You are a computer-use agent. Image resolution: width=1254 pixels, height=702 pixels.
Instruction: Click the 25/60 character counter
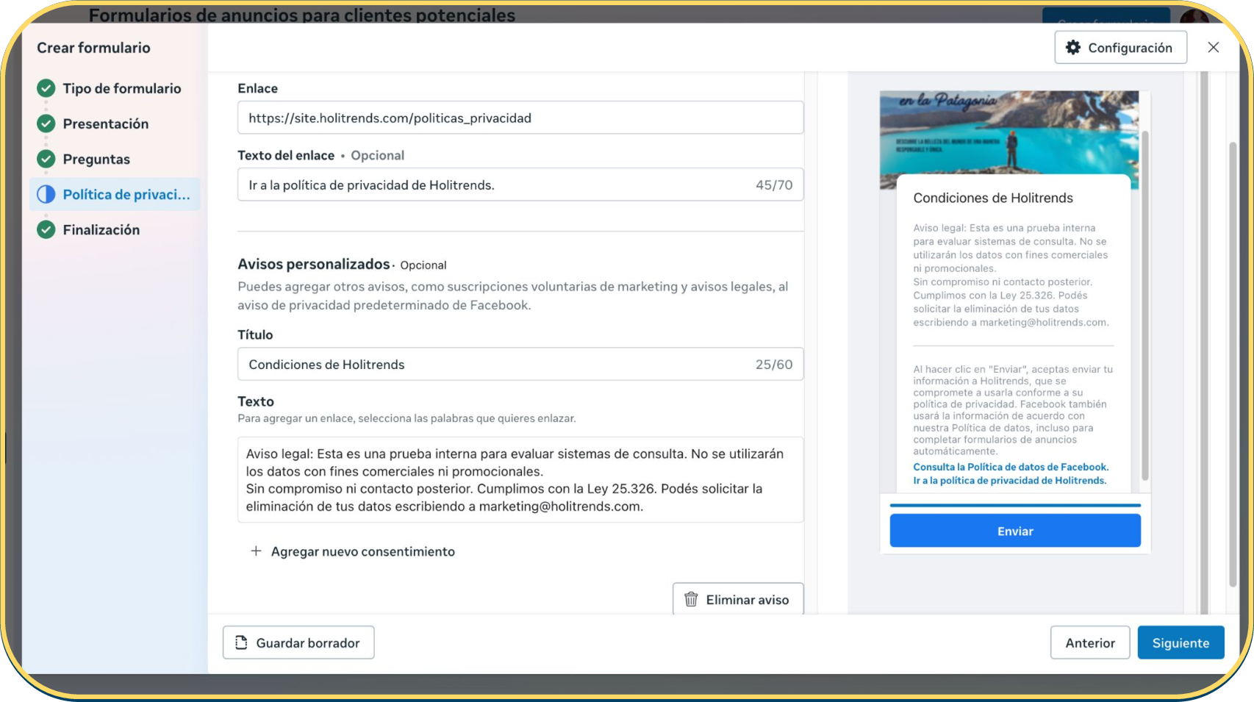point(774,365)
